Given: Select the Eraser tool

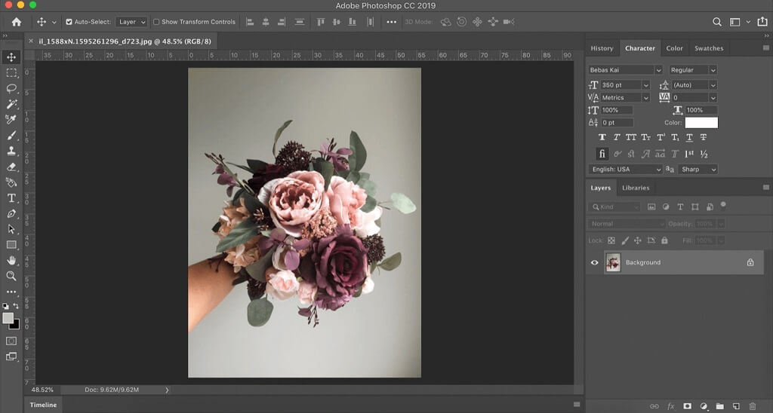Looking at the screenshot, I should [11, 167].
